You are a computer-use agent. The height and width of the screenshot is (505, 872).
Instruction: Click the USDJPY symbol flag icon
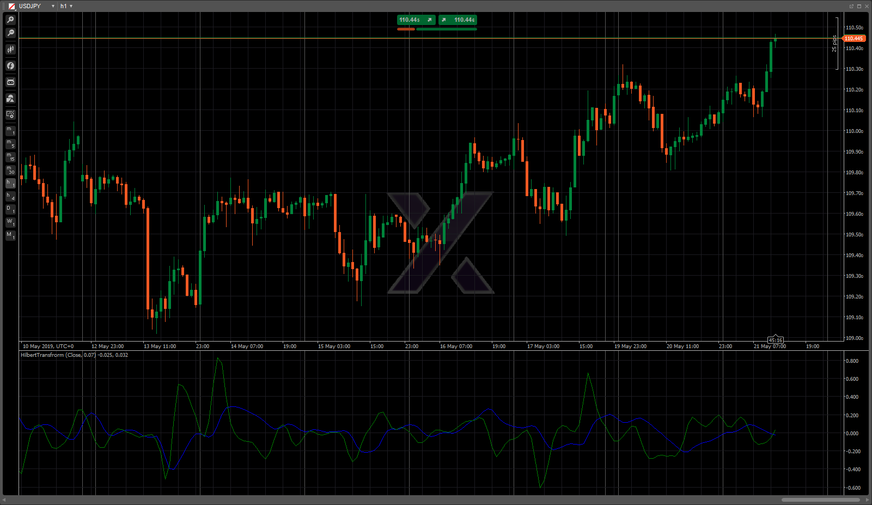click(11, 6)
